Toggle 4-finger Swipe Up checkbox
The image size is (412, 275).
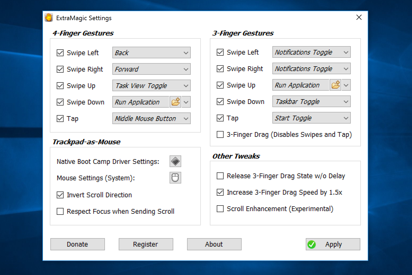[x=60, y=86]
